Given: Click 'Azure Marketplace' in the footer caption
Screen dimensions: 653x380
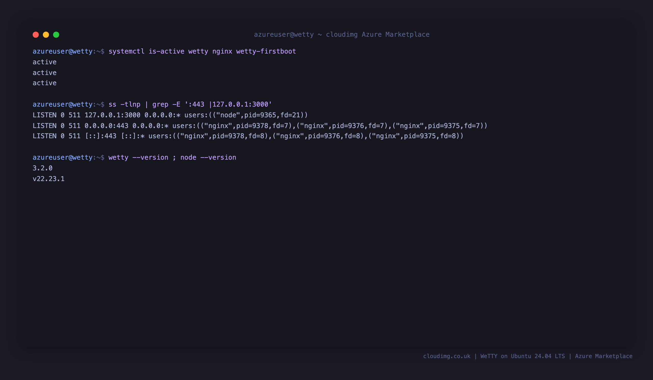Looking at the screenshot, I should click(604, 356).
